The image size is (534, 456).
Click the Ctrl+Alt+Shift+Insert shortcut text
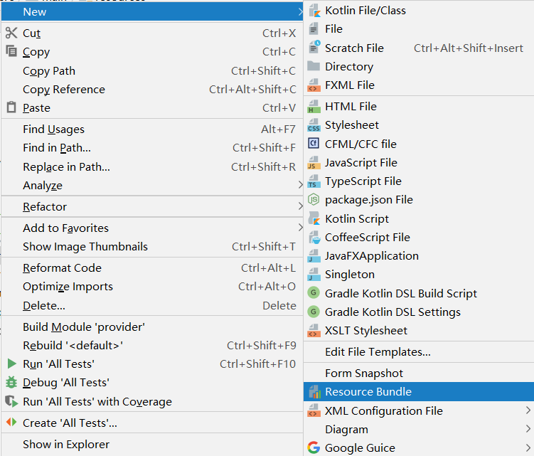[x=469, y=48]
